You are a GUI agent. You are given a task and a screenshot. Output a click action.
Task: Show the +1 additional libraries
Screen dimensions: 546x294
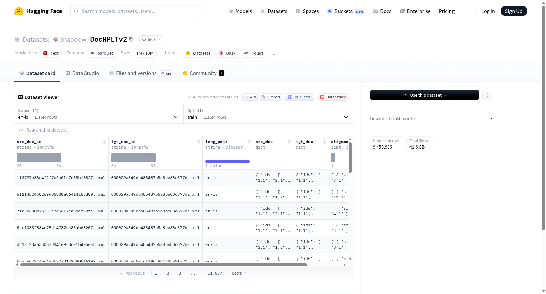[272, 53]
